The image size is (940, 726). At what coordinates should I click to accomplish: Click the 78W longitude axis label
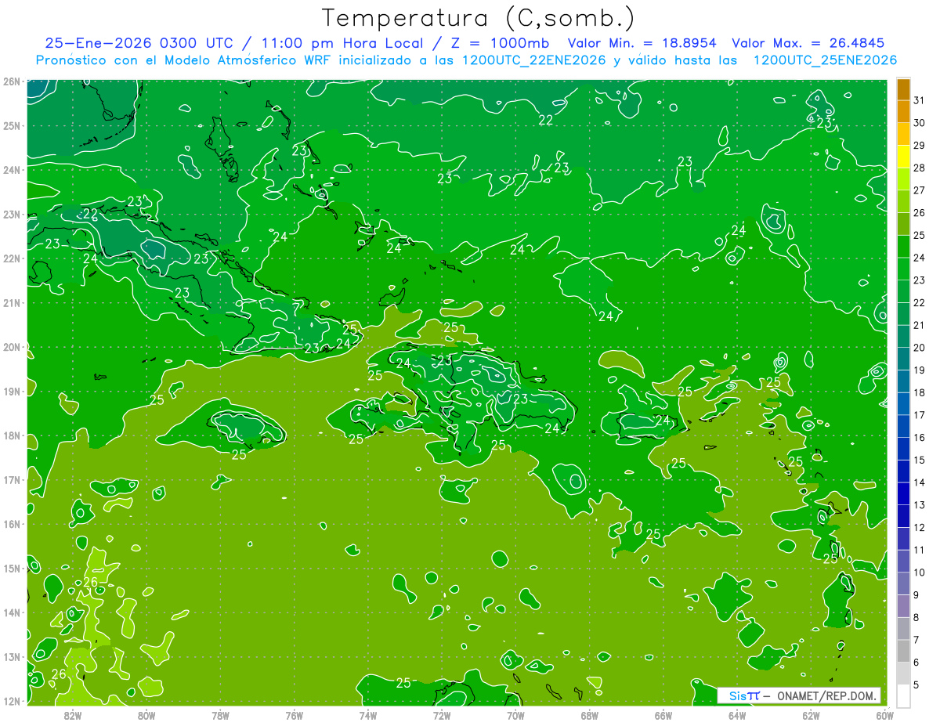point(220,714)
